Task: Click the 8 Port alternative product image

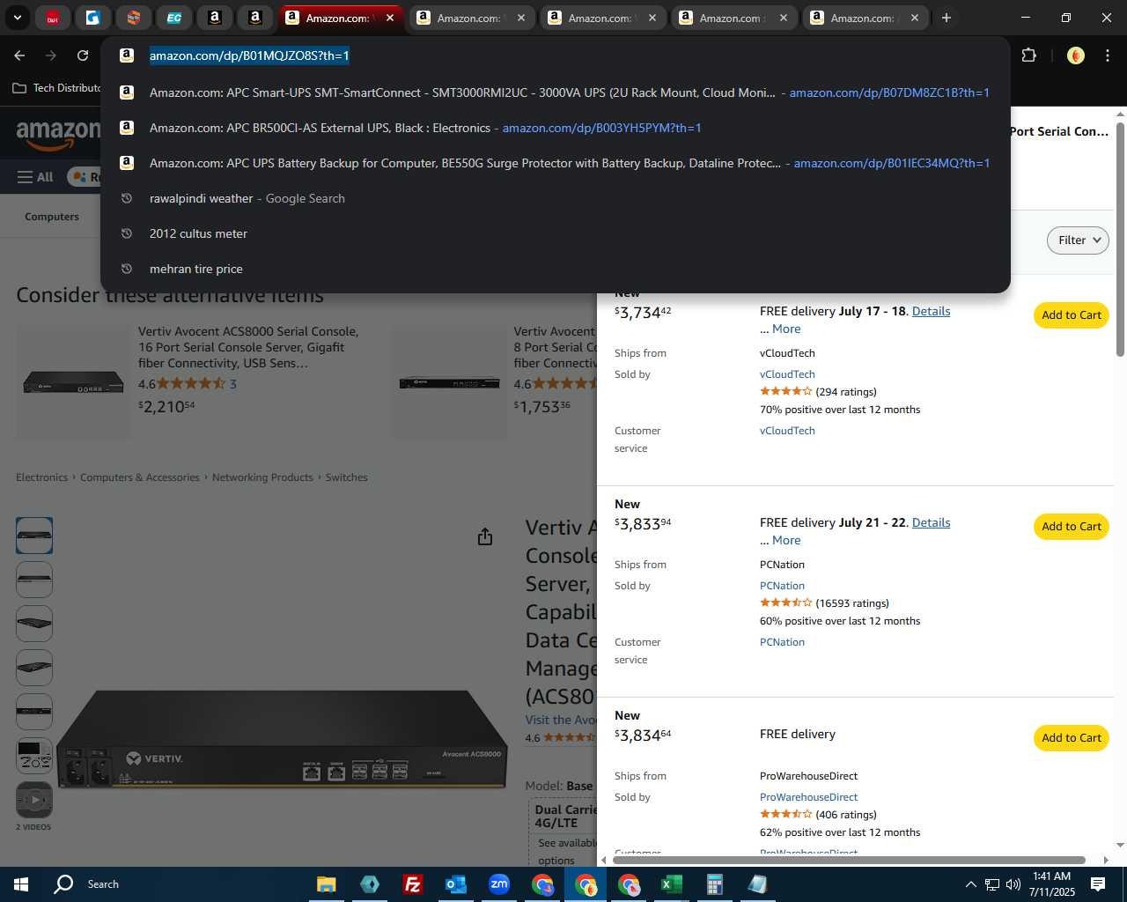Action: (449, 383)
